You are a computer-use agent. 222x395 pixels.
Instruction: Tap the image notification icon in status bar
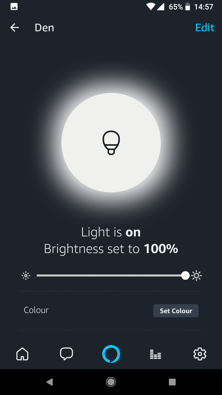(x=14, y=7)
